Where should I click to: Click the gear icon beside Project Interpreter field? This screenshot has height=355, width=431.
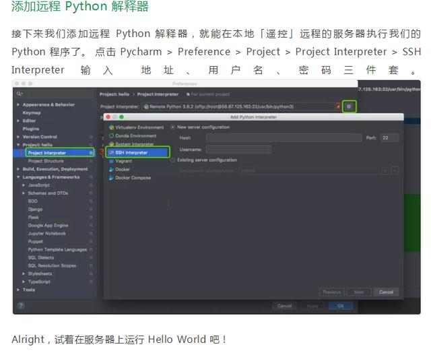(349, 106)
